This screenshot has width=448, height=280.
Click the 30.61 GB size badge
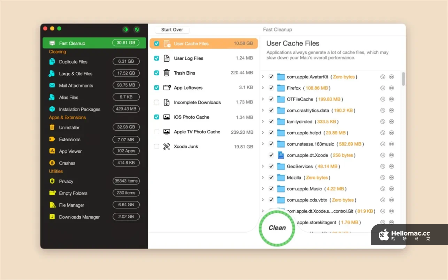click(x=126, y=43)
